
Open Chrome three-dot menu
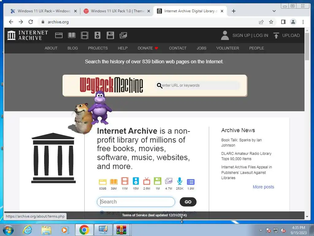tap(303, 22)
